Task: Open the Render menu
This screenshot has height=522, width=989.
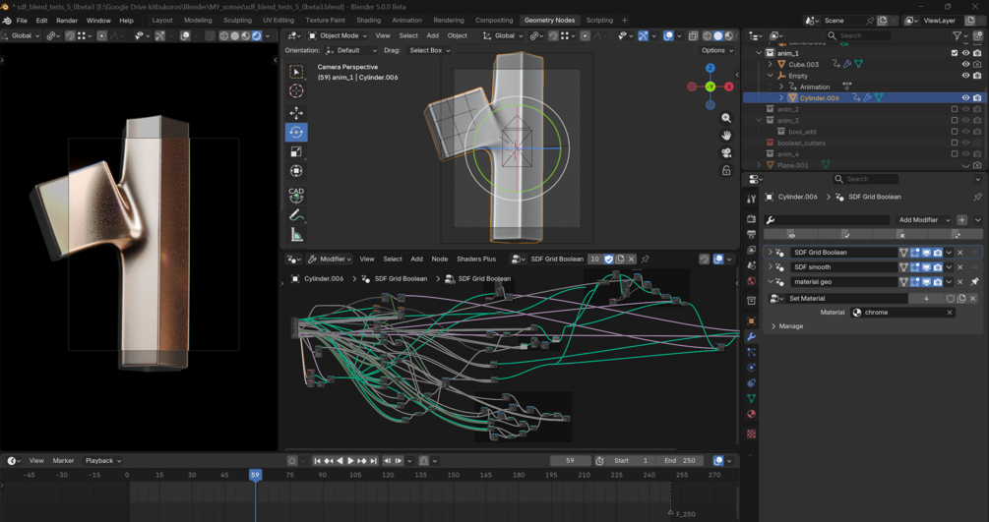Action: (67, 20)
